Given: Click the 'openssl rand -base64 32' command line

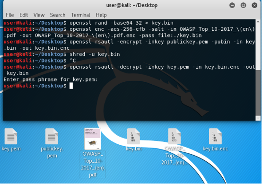Looking at the screenshot, I should (x=88, y=23).
